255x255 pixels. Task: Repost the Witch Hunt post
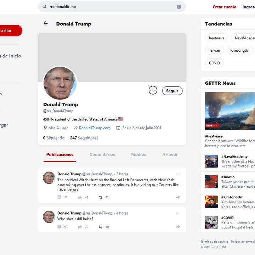(x=101, y=197)
